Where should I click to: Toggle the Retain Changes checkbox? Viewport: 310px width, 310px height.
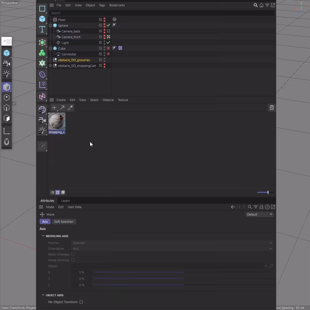click(x=73, y=254)
